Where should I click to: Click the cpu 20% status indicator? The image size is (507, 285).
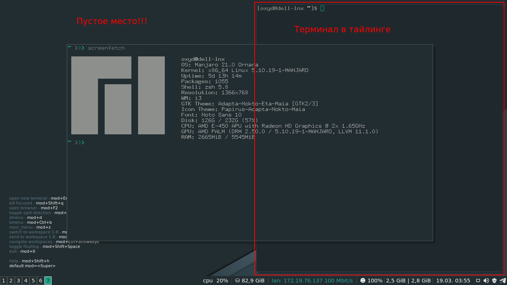point(216,281)
